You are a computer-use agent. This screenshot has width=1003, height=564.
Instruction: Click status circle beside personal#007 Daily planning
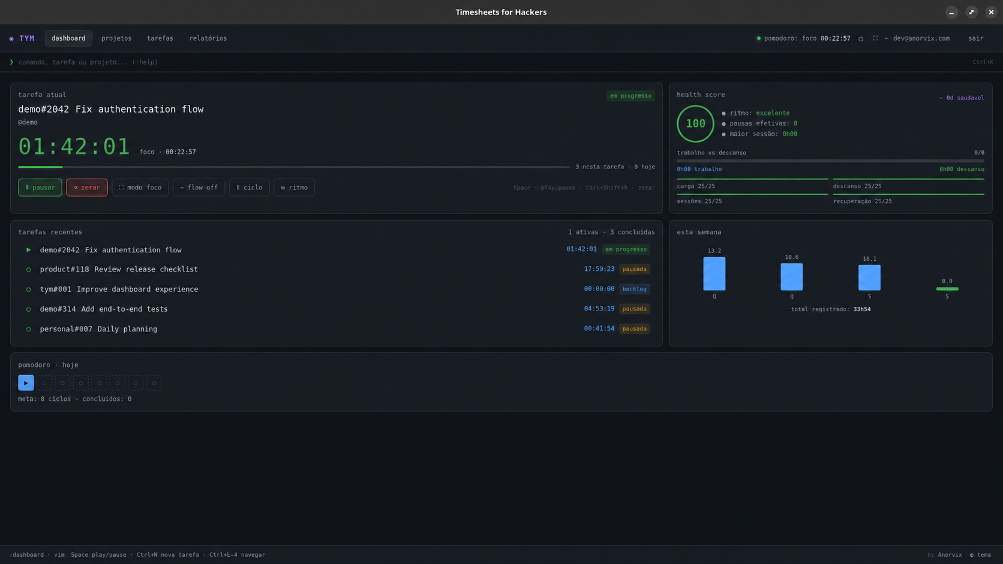[28, 329]
